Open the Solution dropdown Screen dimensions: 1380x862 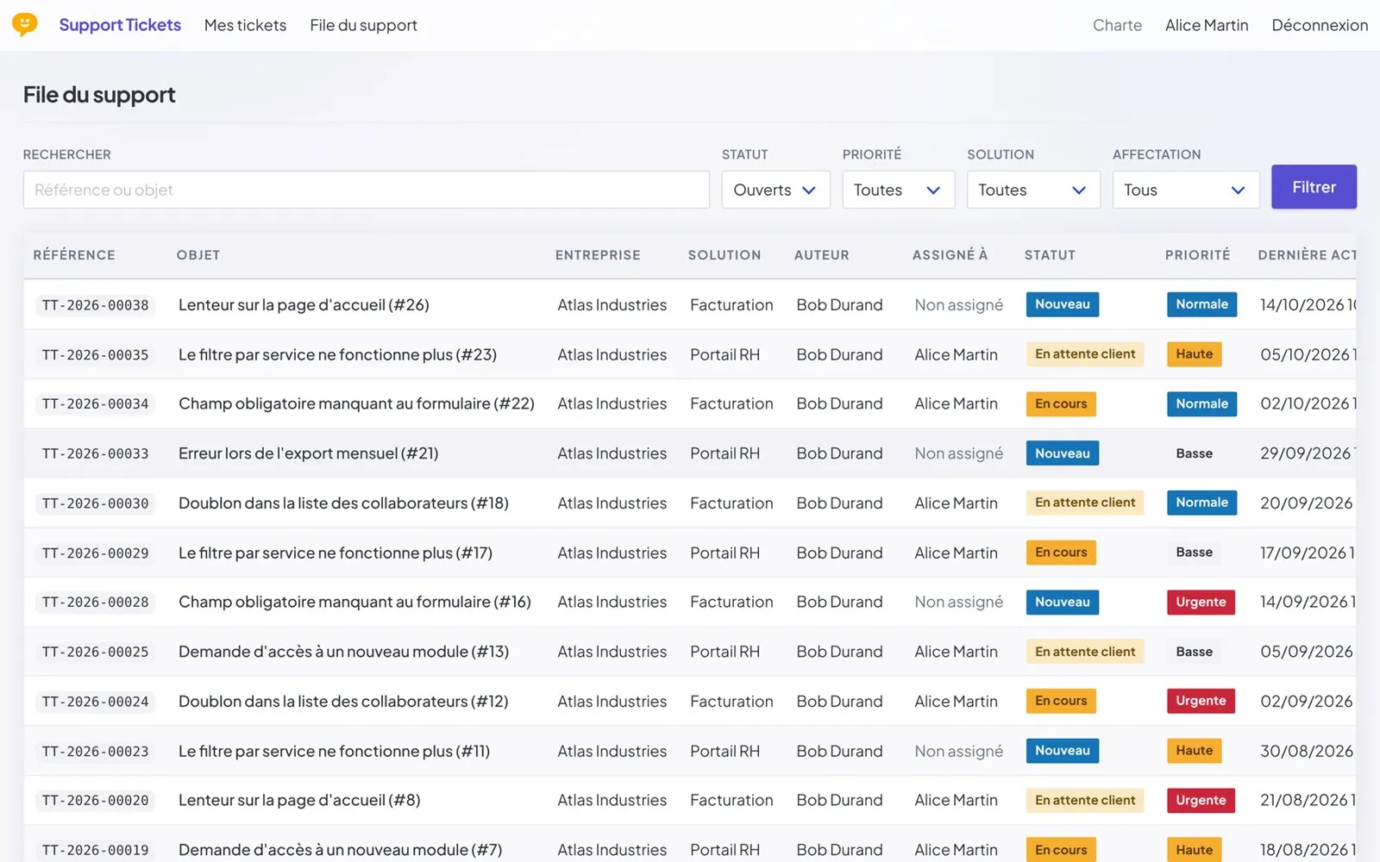[x=1033, y=190]
